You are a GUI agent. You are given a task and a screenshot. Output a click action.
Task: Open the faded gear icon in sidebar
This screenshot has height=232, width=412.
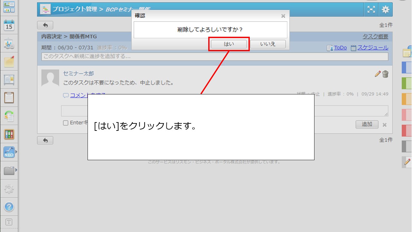coord(9,189)
